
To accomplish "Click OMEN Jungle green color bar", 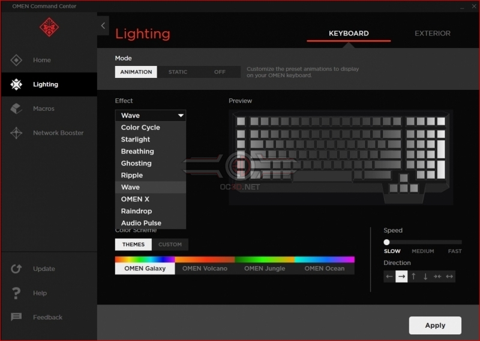I will click(265, 259).
